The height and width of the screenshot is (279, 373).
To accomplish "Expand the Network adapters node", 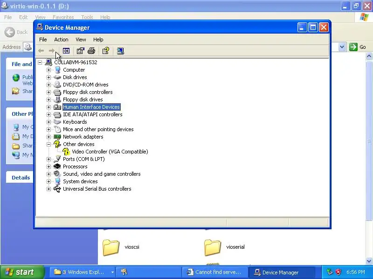I will pyautogui.click(x=48, y=137).
